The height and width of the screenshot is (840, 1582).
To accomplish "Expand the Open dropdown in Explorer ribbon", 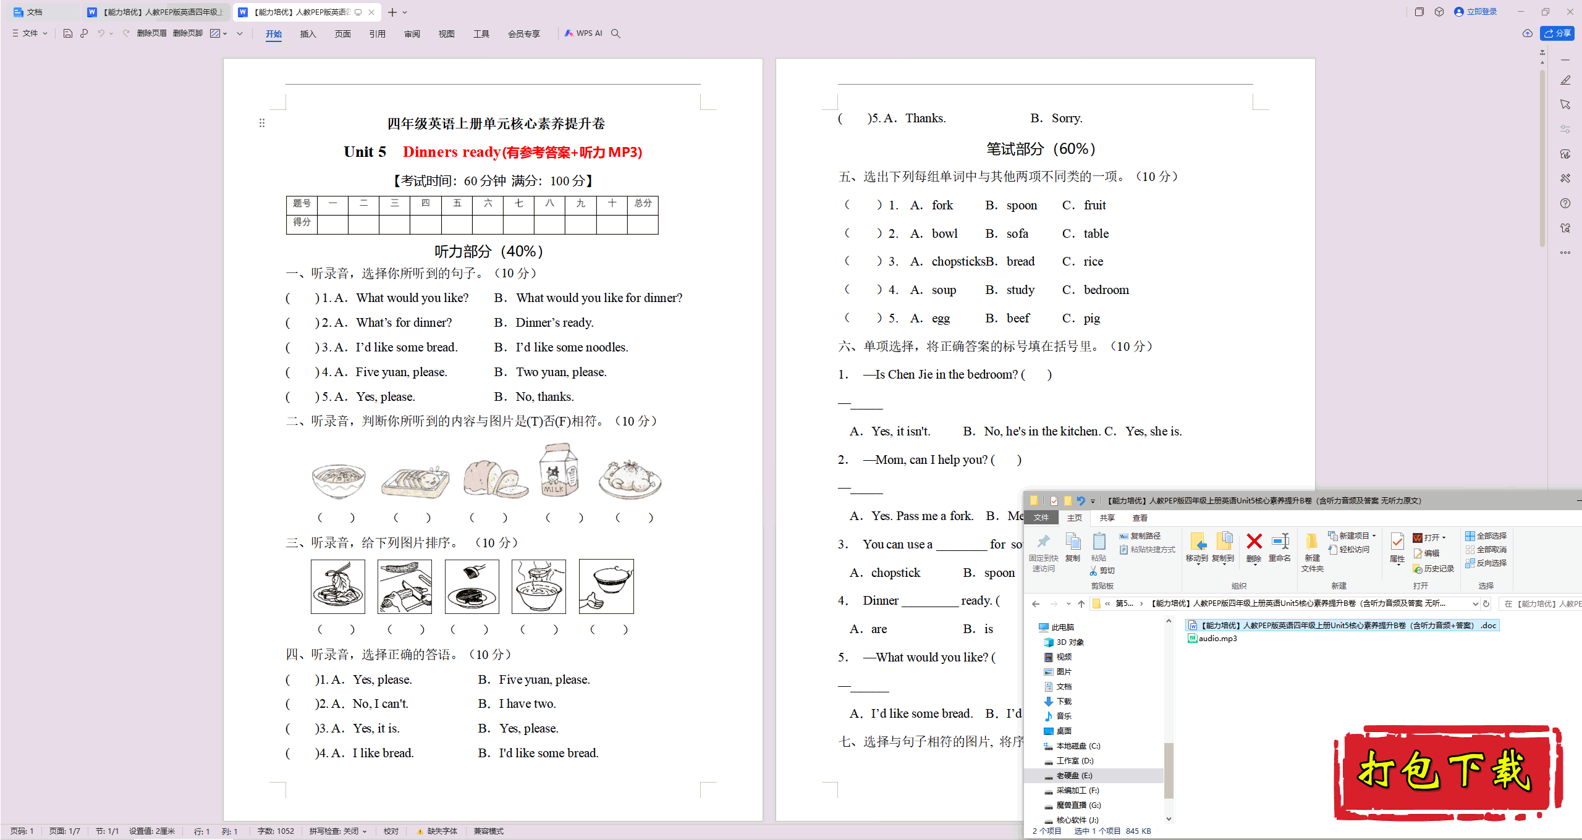I will 1444,538.
